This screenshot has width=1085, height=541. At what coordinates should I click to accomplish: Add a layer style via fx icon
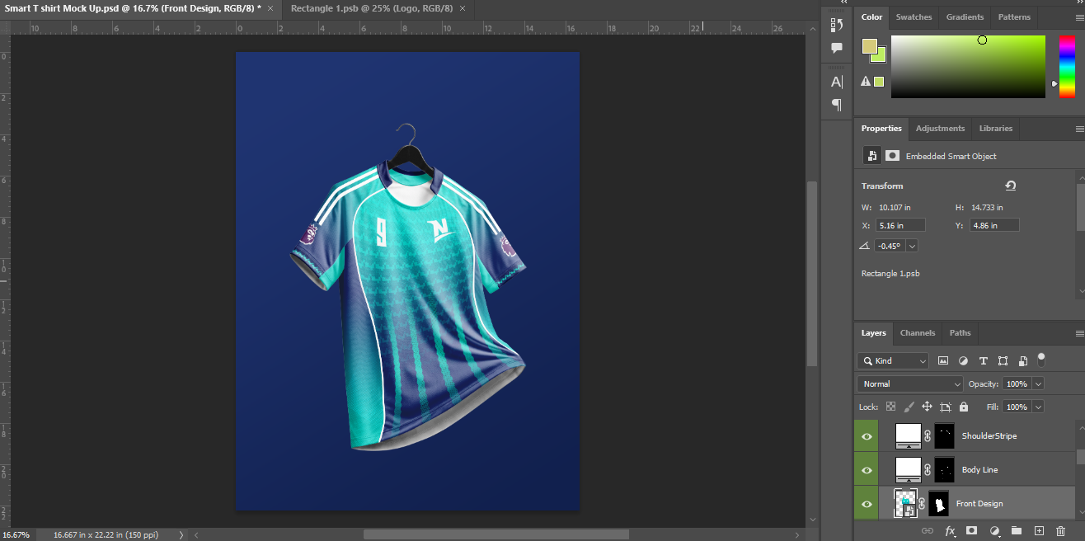[950, 531]
